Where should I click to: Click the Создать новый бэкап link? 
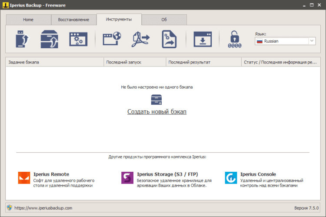[157, 112]
